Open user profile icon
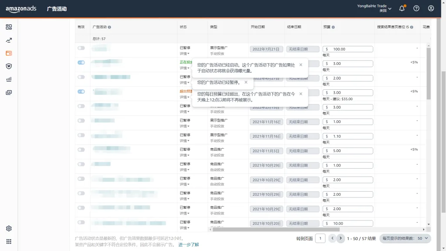The height and width of the screenshot is (251, 446). pyautogui.click(x=431, y=8)
